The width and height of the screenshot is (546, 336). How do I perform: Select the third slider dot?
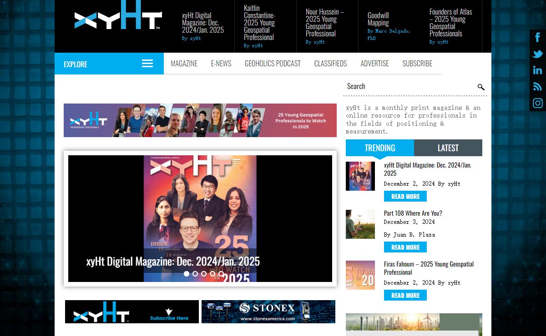pyautogui.click(x=204, y=274)
